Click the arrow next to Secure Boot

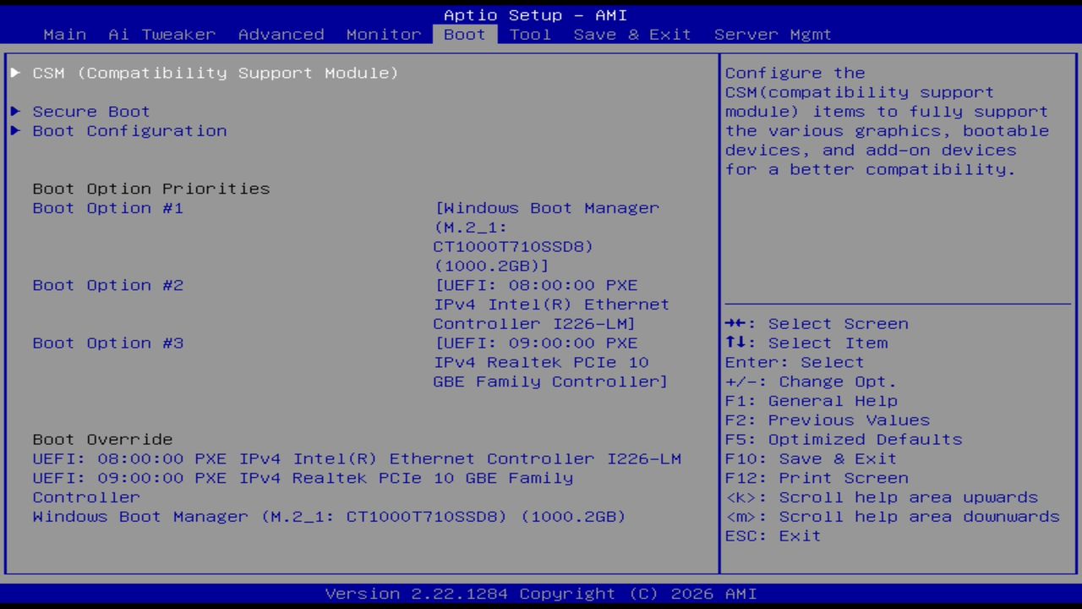[16, 112]
